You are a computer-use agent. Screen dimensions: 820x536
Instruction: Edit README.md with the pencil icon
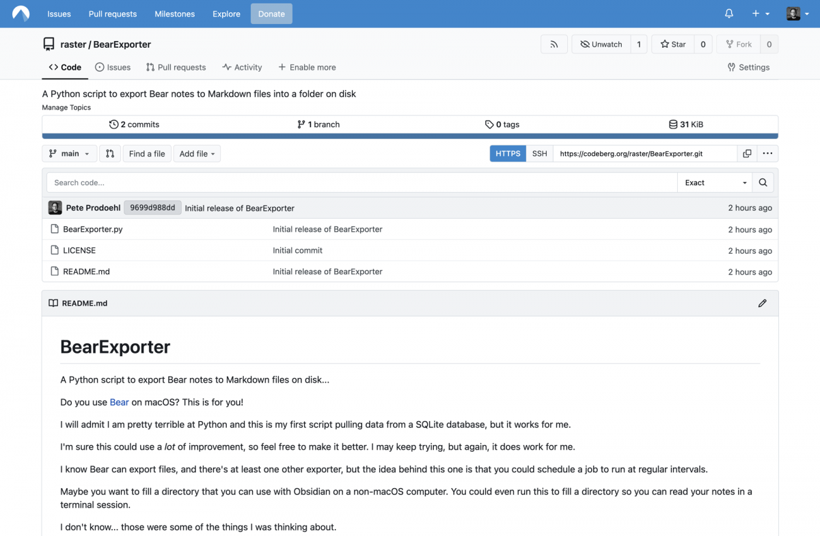pyautogui.click(x=763, y=303)
